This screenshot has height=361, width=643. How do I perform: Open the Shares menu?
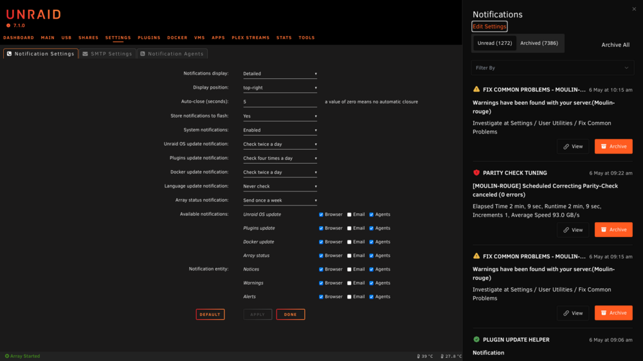88,38
